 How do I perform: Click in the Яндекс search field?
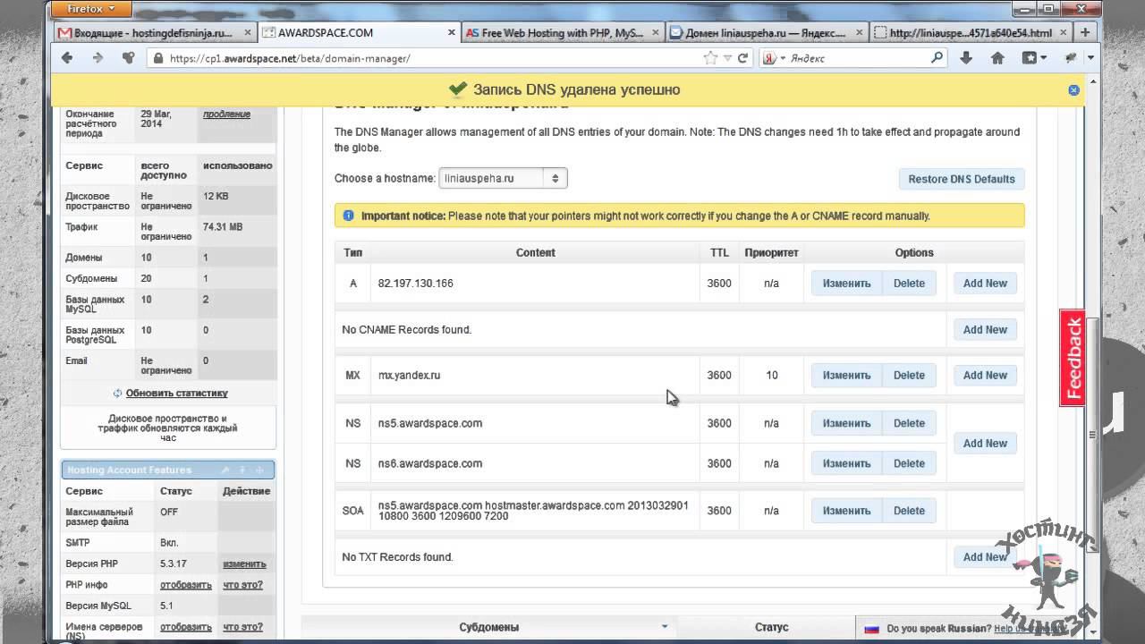(x=859, y=58)
